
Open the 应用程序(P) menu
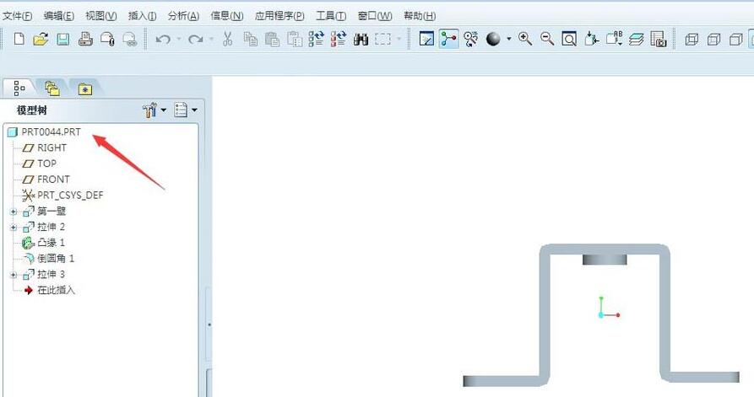tap(279, 16)
